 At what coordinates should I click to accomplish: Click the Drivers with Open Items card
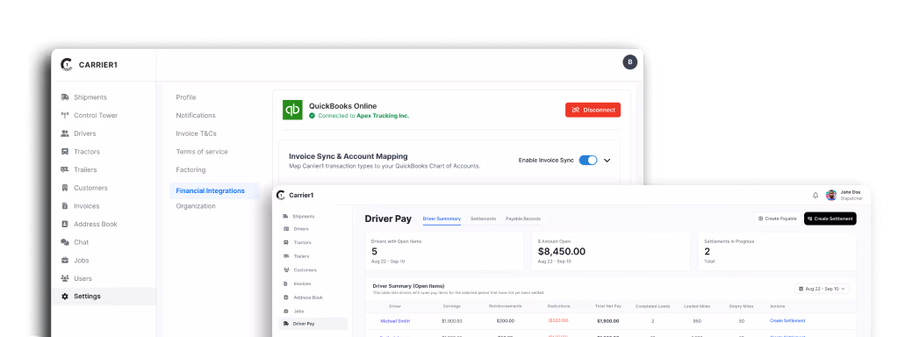443,251
